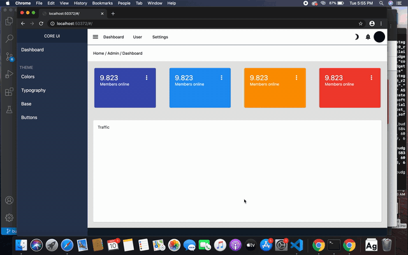Open the options menu on the orange card
The image size is (408, 255).
(x=296, y=78)
